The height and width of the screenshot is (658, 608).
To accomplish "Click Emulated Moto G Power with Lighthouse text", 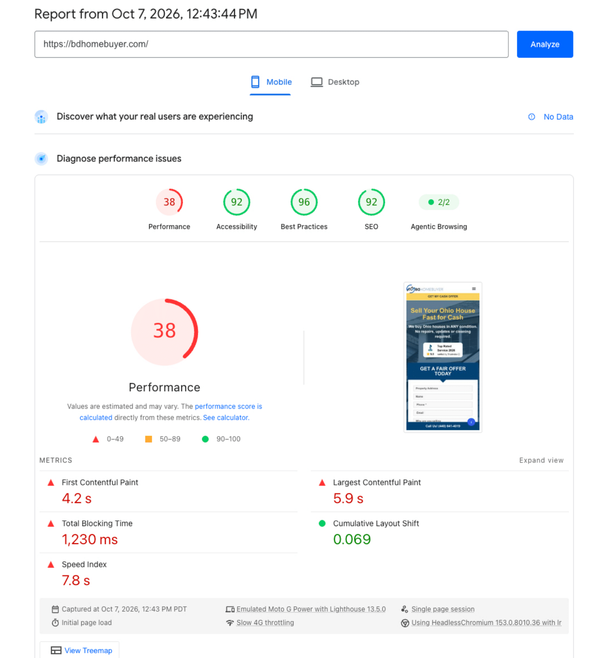I will 311,609.
